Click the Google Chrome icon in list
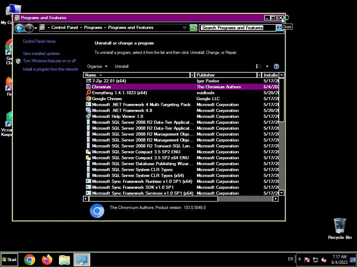 88,98
